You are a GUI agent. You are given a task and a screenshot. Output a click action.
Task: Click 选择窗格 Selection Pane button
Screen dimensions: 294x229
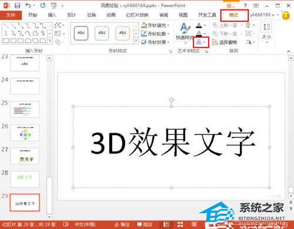coord(225,42)
